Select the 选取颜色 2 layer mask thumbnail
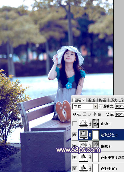The width and height of the screenshot is (124, 172). (x=96, y=135)
